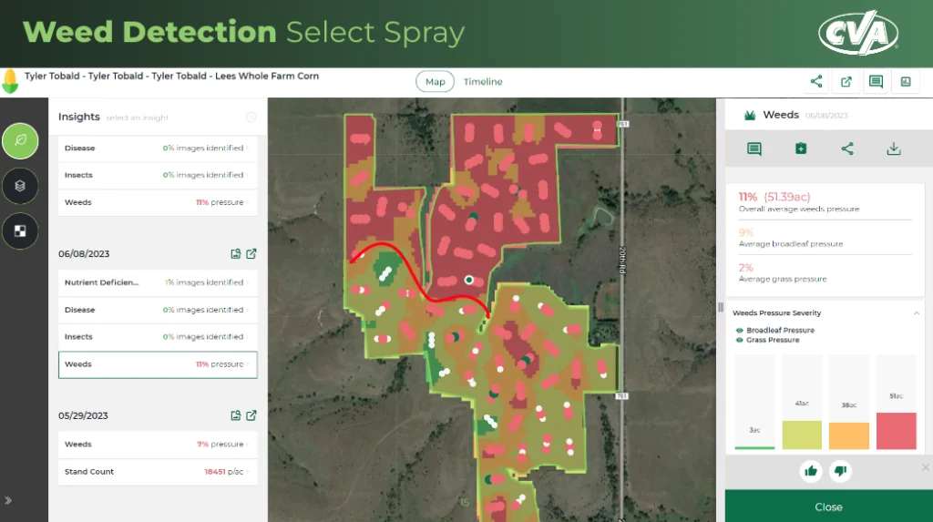The width and height of the screenshot is (933, 522).
Task: Collapse Weeds Pressure Severity section
Action: (x=917, y=313)
